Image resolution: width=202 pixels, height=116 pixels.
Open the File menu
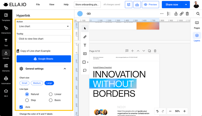tap(38, 5)
